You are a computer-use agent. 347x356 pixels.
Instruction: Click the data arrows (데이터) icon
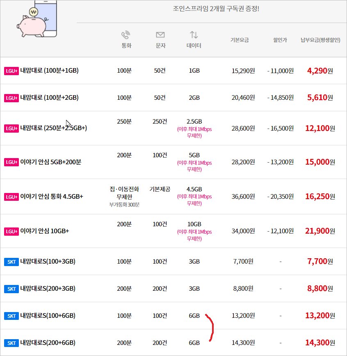(194, 35)
